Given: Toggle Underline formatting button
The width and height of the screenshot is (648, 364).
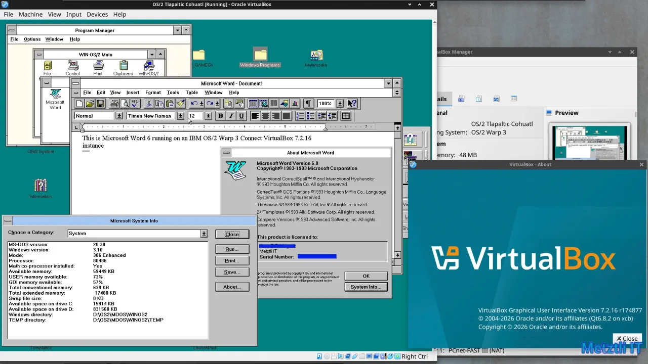Looking at the screenshot, I should pos(241,116).
